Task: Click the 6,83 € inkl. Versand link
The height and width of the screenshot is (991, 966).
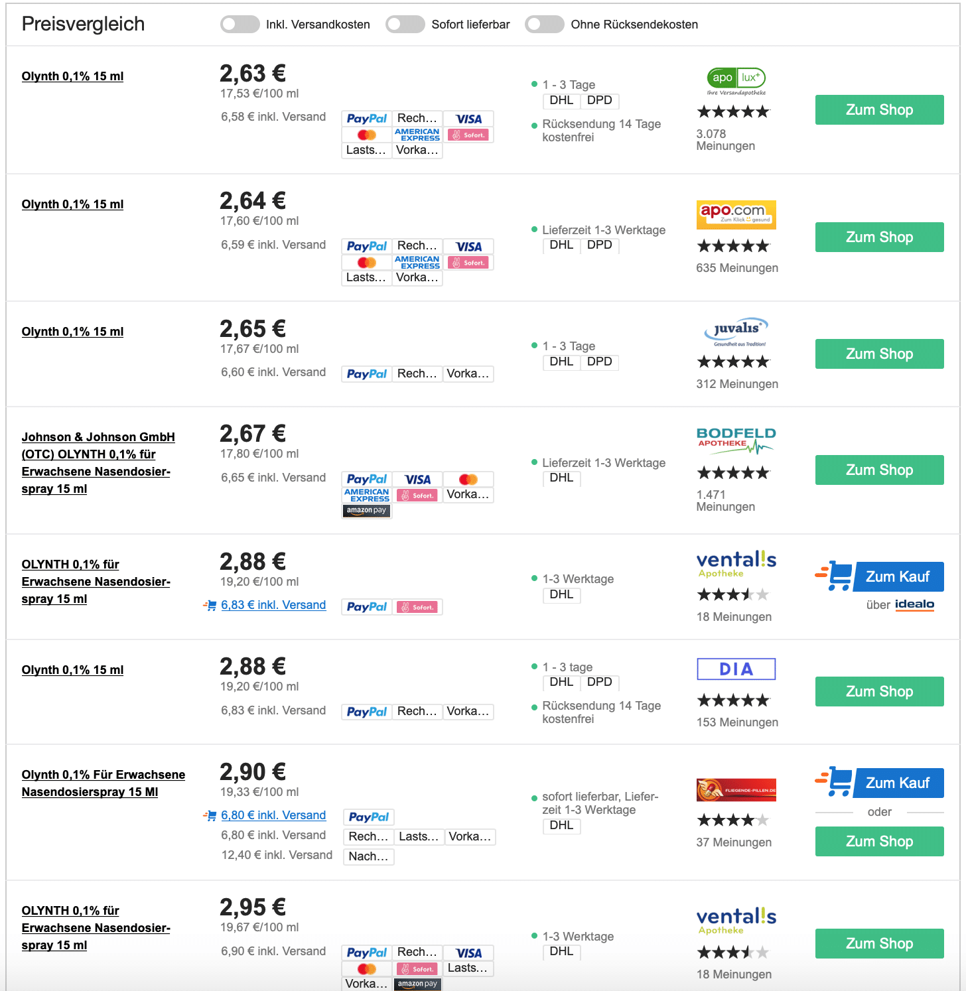Action: click(273, 605)
